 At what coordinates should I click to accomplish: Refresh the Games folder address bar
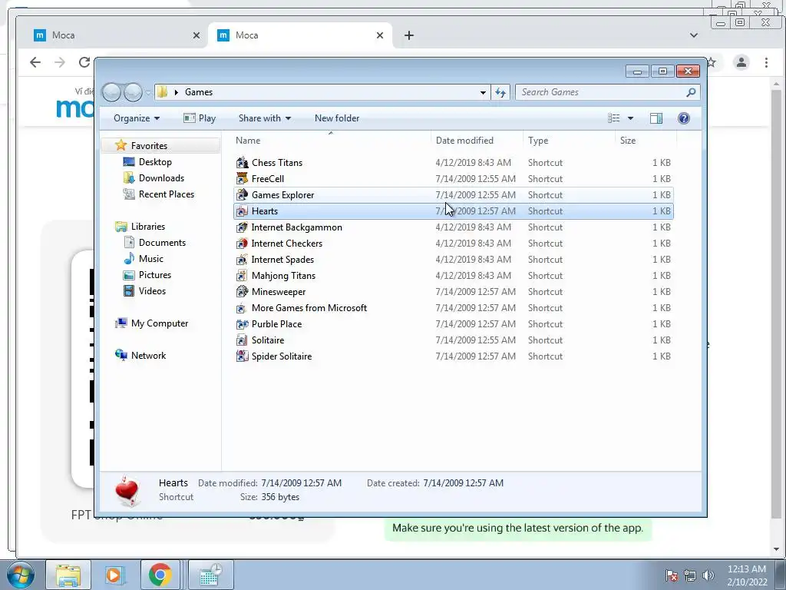500,92
